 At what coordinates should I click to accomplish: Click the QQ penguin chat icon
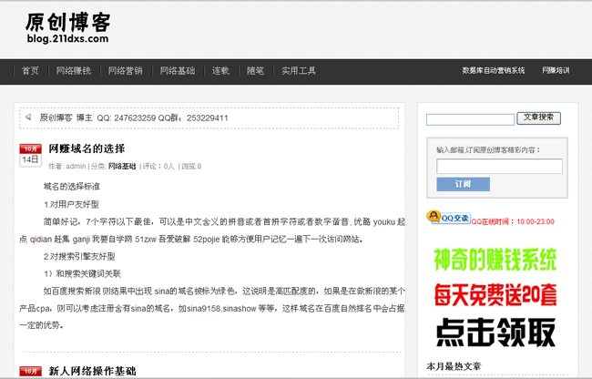tap(448, 217)
